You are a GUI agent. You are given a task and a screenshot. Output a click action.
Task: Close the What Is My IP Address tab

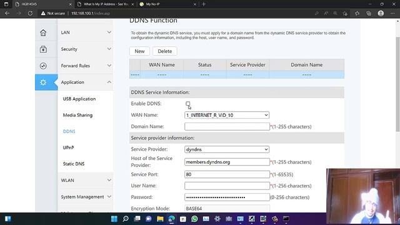coord(132,4)
